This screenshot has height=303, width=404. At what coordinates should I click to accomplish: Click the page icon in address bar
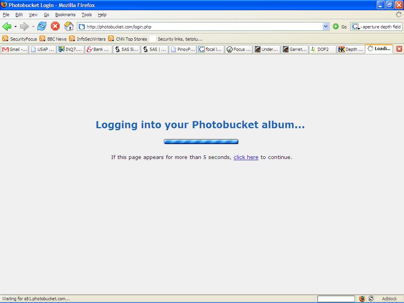click(x=82, y=26)
